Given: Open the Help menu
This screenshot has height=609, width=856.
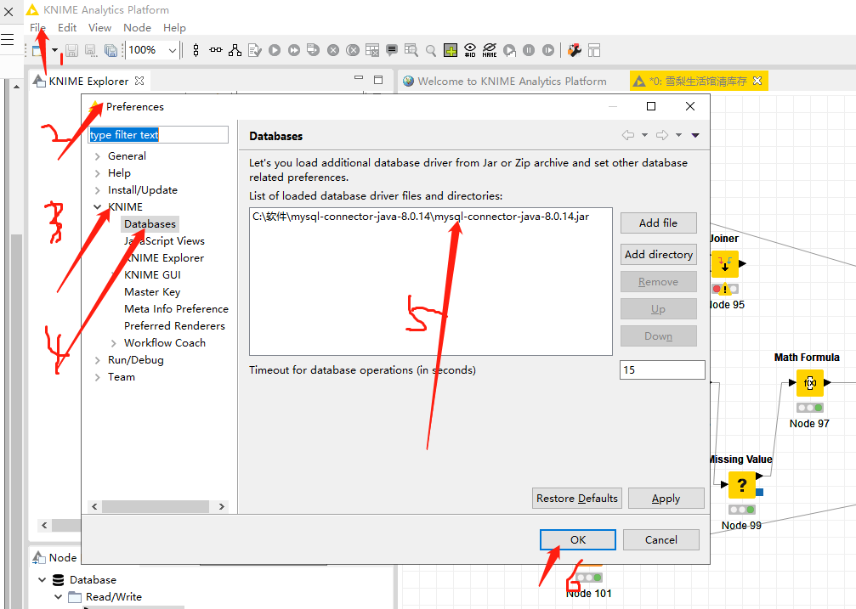Looking at the screenshot, I should tap(174, 28).
